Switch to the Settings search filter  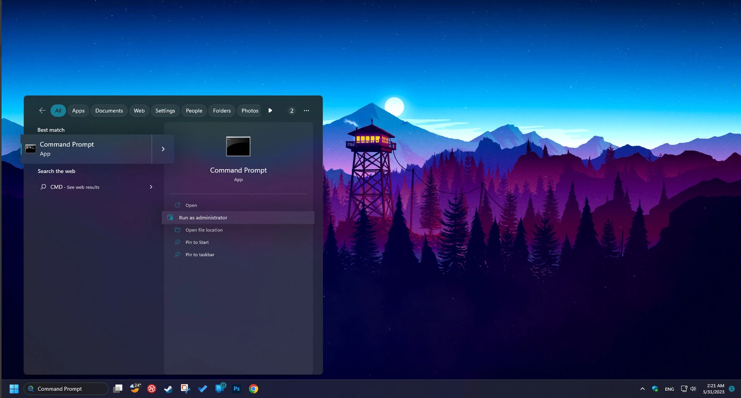point(165,111)
